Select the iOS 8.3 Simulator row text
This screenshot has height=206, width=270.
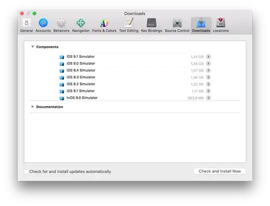click(81, 77)
